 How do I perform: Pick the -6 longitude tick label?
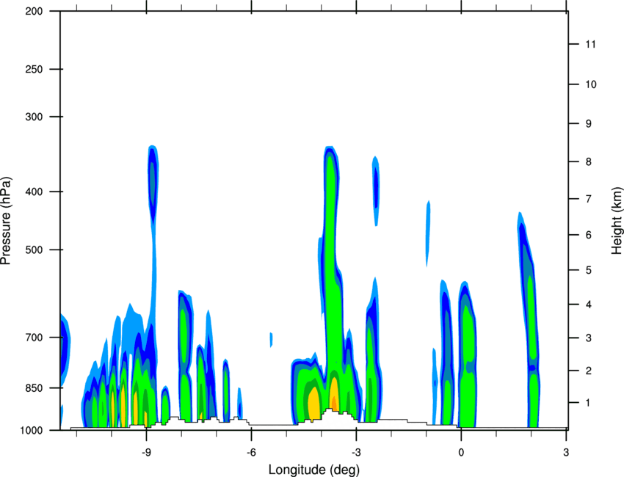251,453
